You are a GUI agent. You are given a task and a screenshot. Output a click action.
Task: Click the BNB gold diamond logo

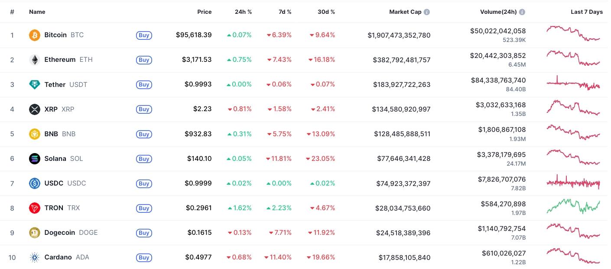coord(35,134)
